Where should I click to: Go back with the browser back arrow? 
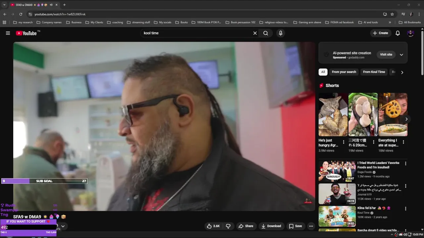[5, 14]
